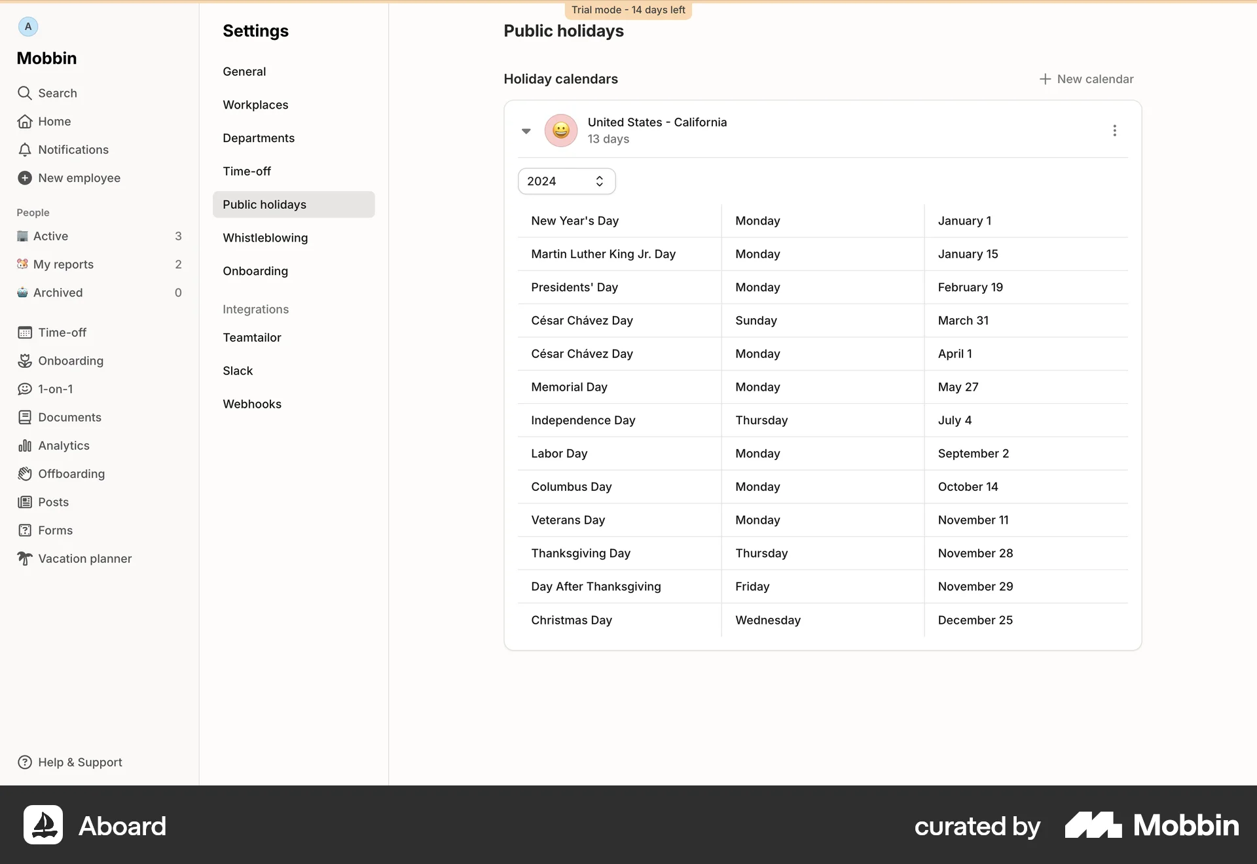Select the Archived people filter
The image size is (1257, 864).
point(58,293)
